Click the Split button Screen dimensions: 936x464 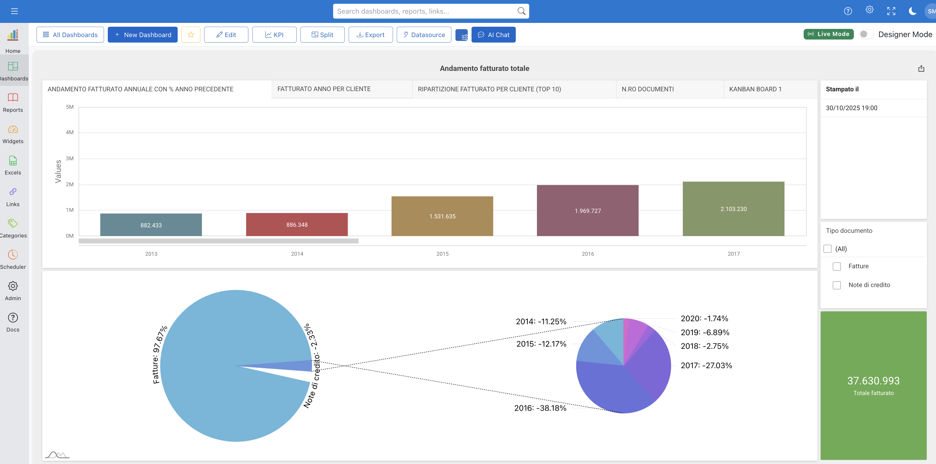[x=322, y=35]
